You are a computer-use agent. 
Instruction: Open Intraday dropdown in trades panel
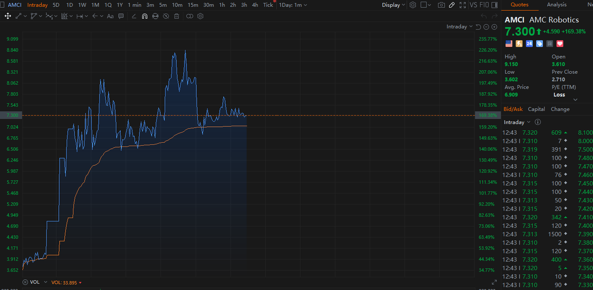(x=517, y=122)
